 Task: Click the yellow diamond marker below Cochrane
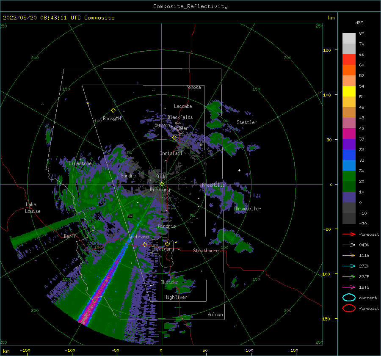145,244
